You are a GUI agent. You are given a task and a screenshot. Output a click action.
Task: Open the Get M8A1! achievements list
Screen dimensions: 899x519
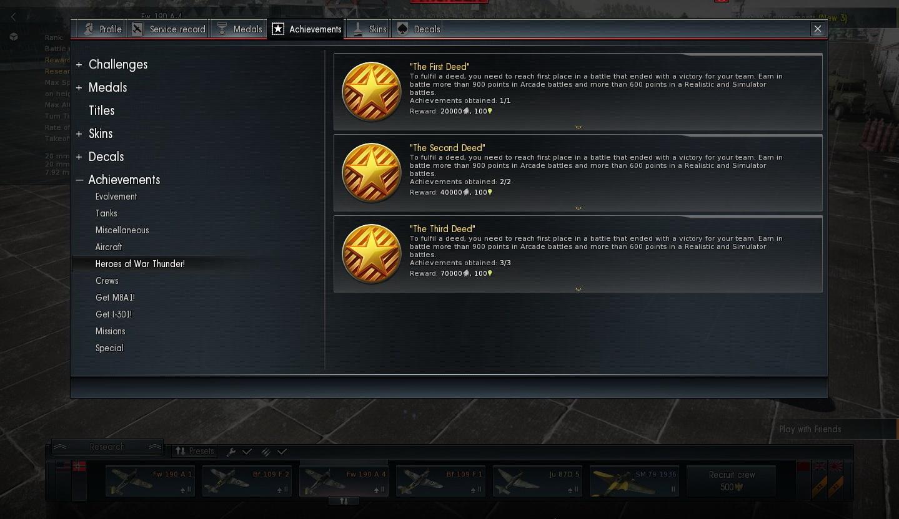115,298
